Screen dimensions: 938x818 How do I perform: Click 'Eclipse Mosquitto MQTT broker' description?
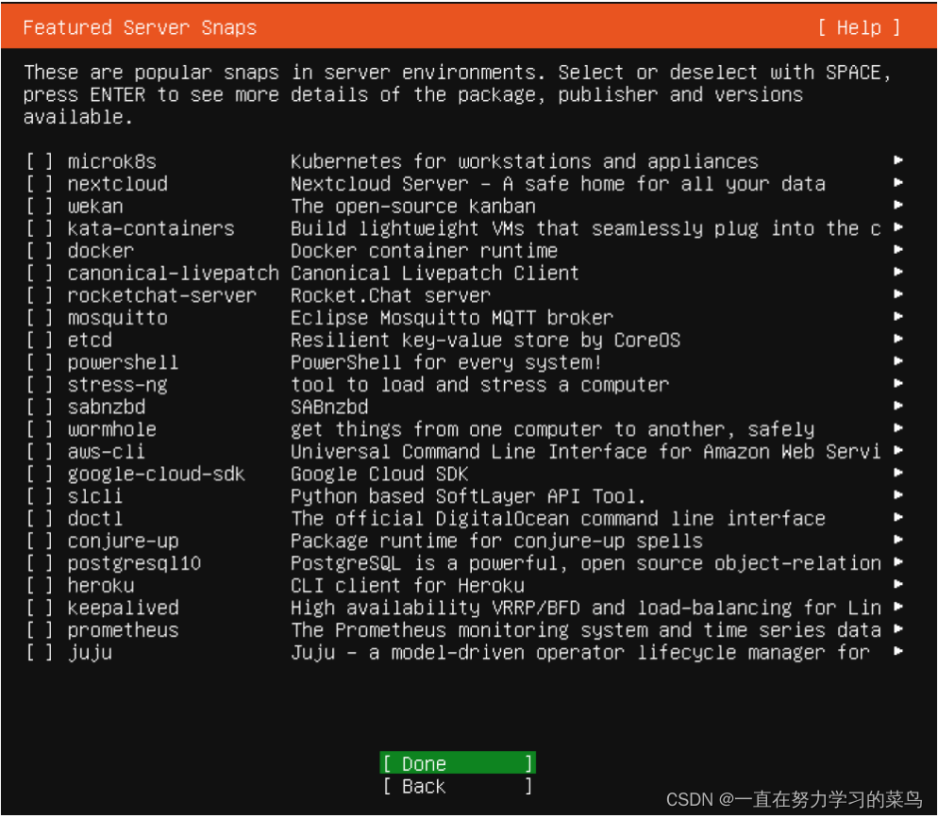point(452,318)
